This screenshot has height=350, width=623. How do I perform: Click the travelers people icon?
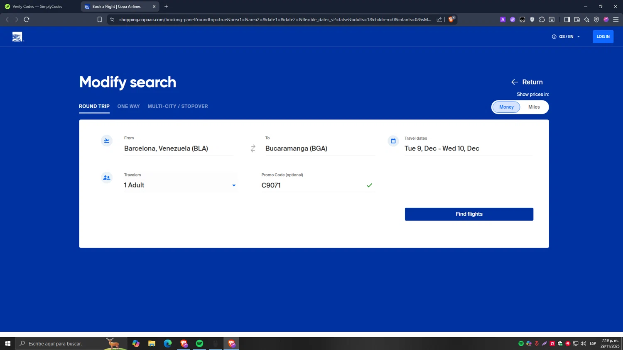(x=107, y=177)
